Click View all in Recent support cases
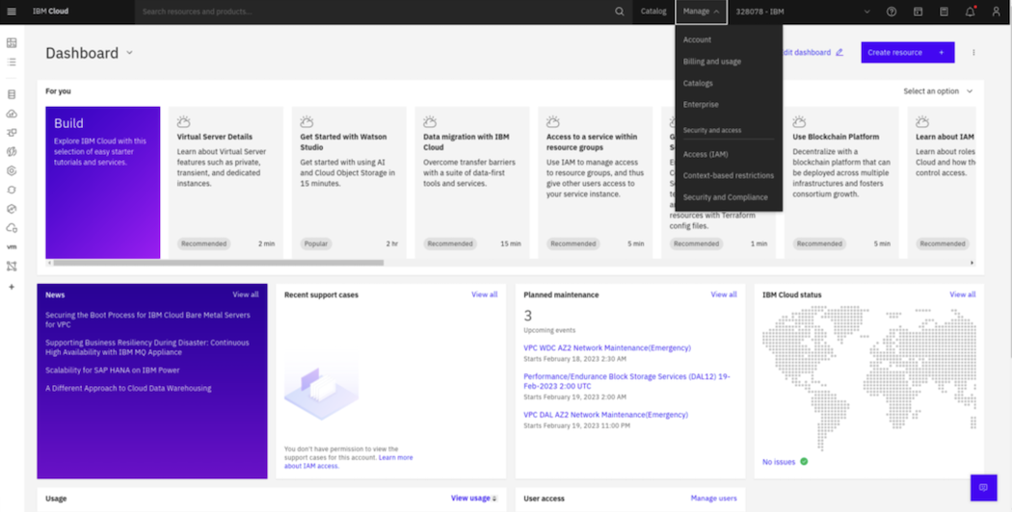1012x512 pixels. coord(484,294)
